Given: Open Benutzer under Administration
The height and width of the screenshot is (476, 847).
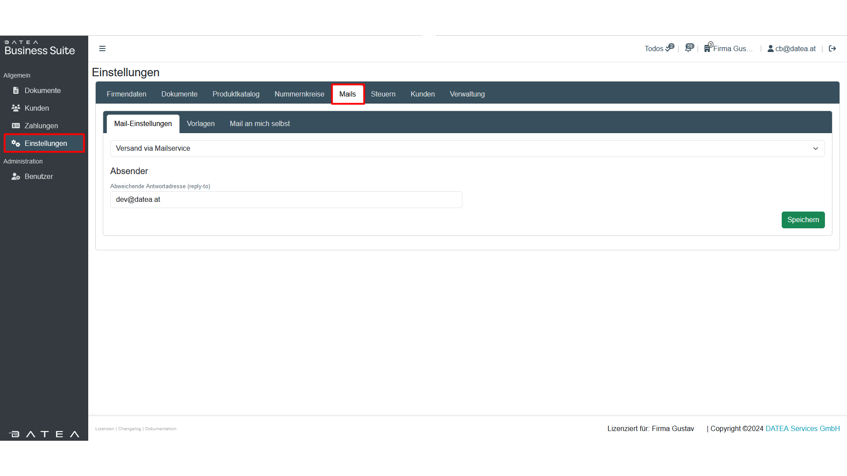Looking at the screenshot, I should [38, 176].
